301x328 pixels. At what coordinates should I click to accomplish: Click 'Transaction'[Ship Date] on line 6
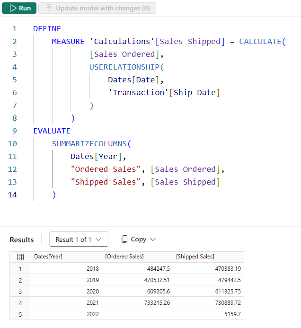tap(164, 92)
